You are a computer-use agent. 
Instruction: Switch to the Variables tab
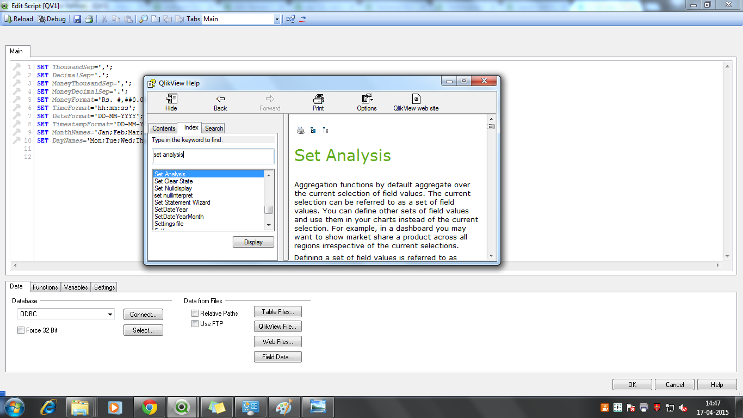point(76,287)
